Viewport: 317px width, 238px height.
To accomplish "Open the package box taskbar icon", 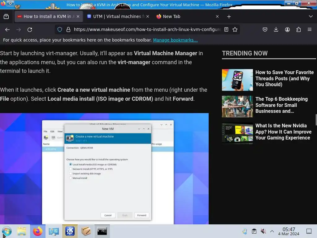I will click(x=86, y=231).
